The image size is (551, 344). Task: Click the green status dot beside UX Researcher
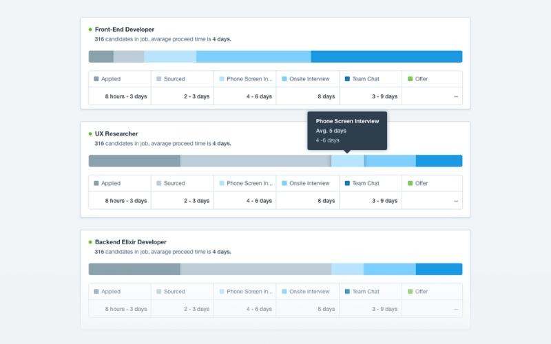90,133
